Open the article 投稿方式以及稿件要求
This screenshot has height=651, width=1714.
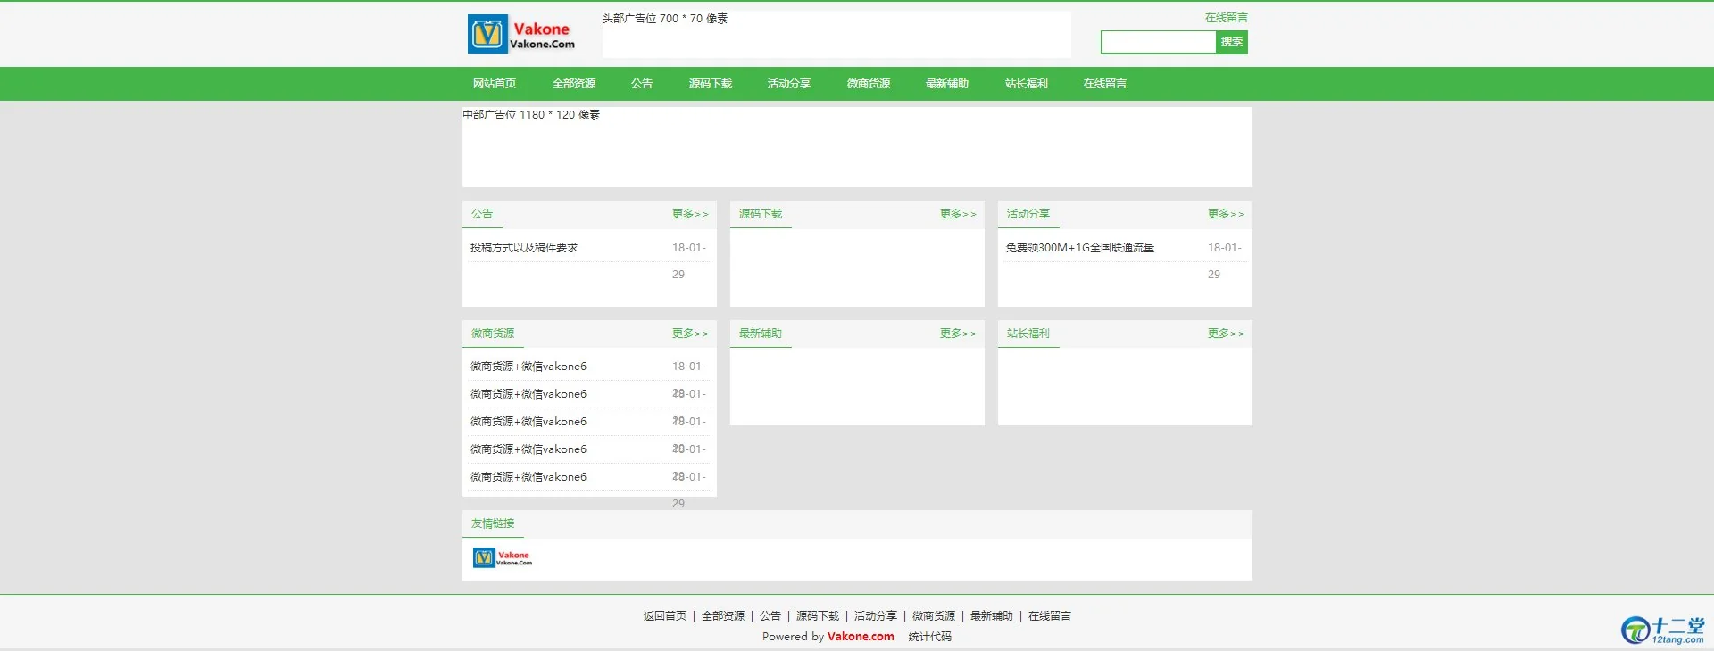524,248
